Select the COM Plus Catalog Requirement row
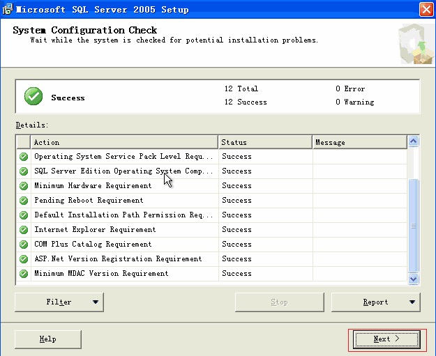 [x=211, y=245]
